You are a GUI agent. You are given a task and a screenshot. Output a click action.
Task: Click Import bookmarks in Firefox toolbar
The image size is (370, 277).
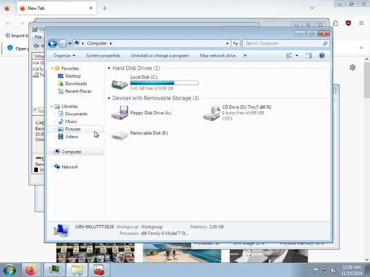16,36
